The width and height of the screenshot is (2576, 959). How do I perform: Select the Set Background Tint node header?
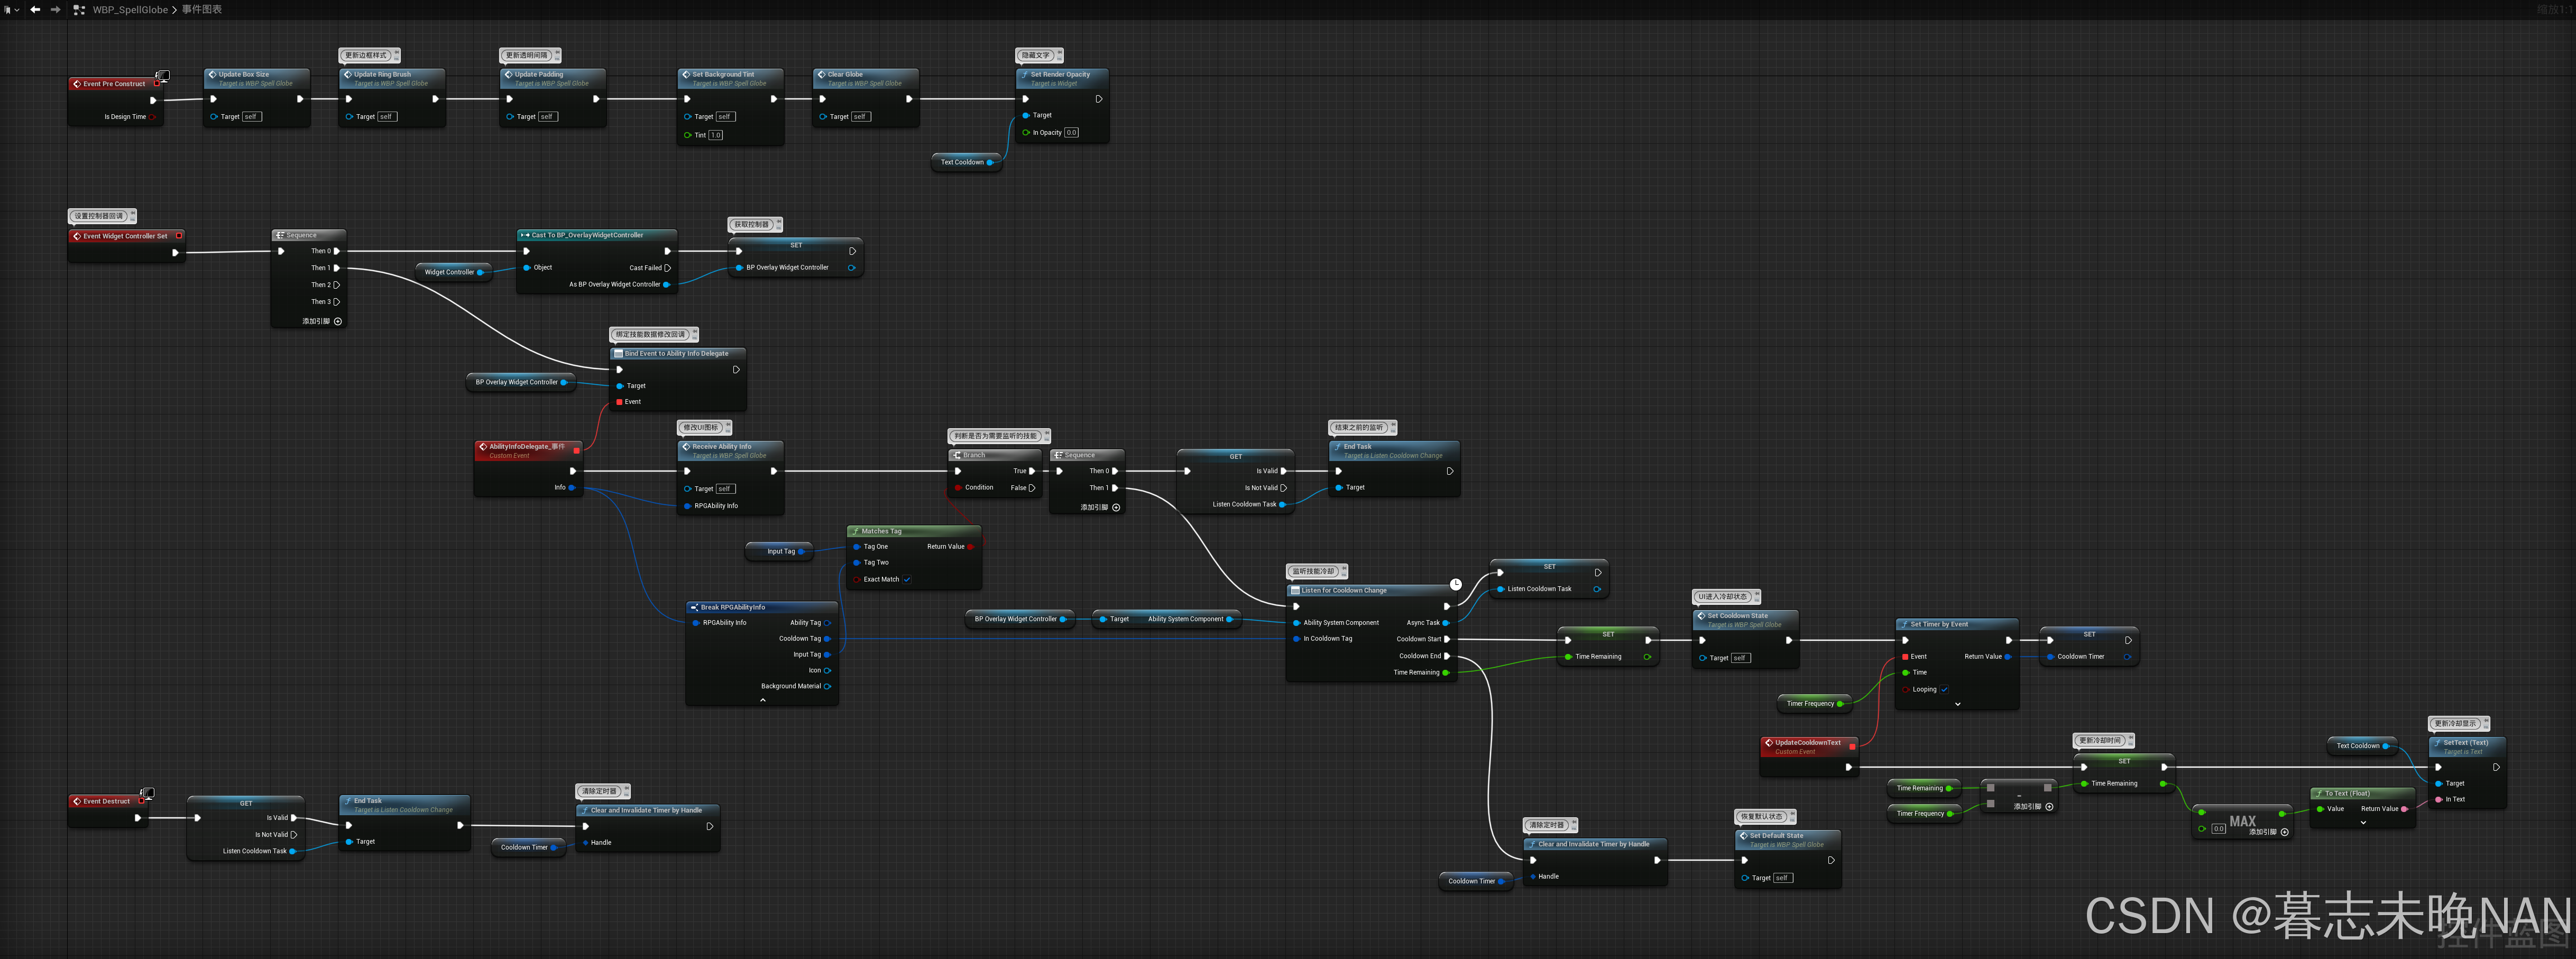pyautogui.click(x=731, y=78)
